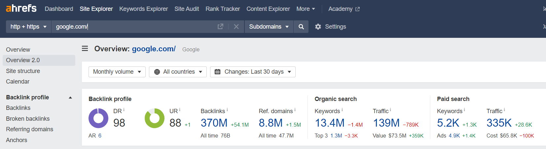Viewport: 546px width, 149px height.
Task: Clear the google.com/ search field
Action: tap(236, 27)
